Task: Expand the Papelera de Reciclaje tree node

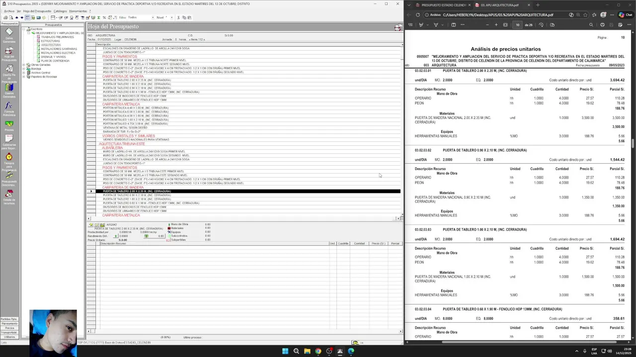Action: pyautogui.click(x=23, y=77)
